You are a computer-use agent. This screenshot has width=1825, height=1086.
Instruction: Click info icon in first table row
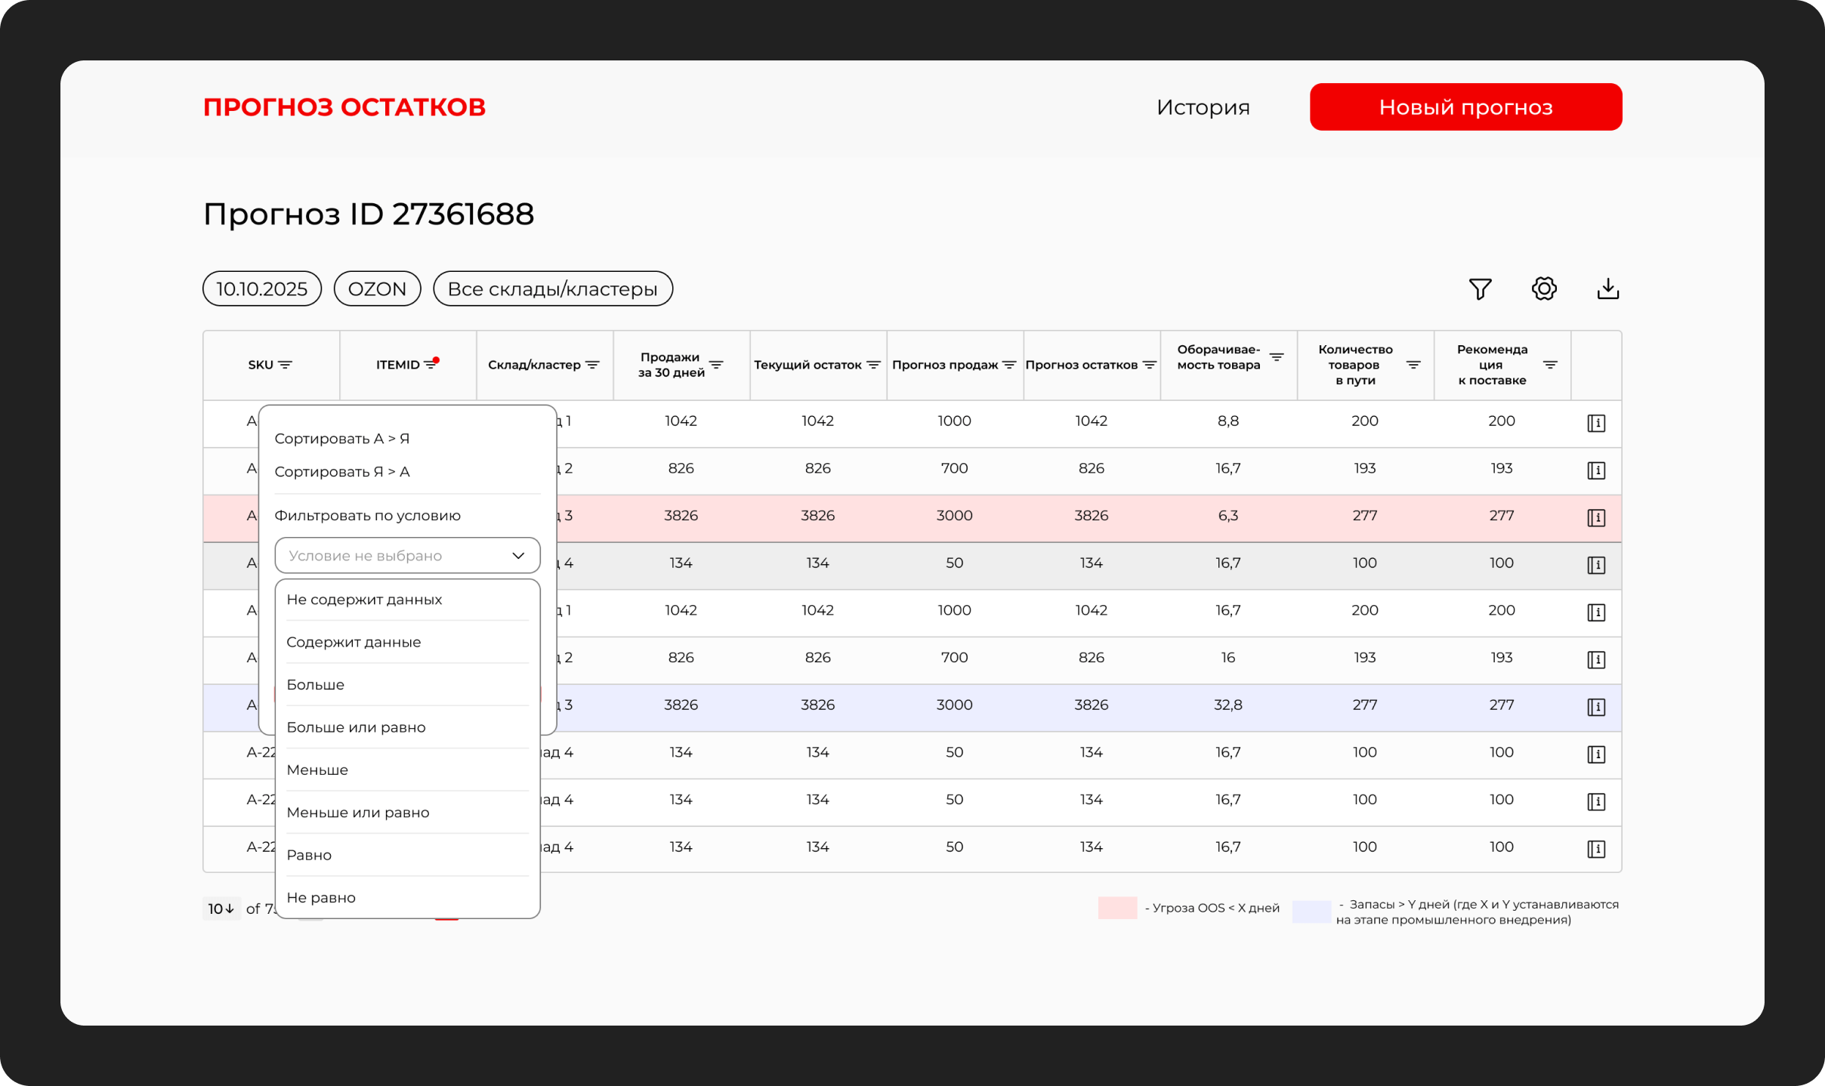(x=1595, y=423)
